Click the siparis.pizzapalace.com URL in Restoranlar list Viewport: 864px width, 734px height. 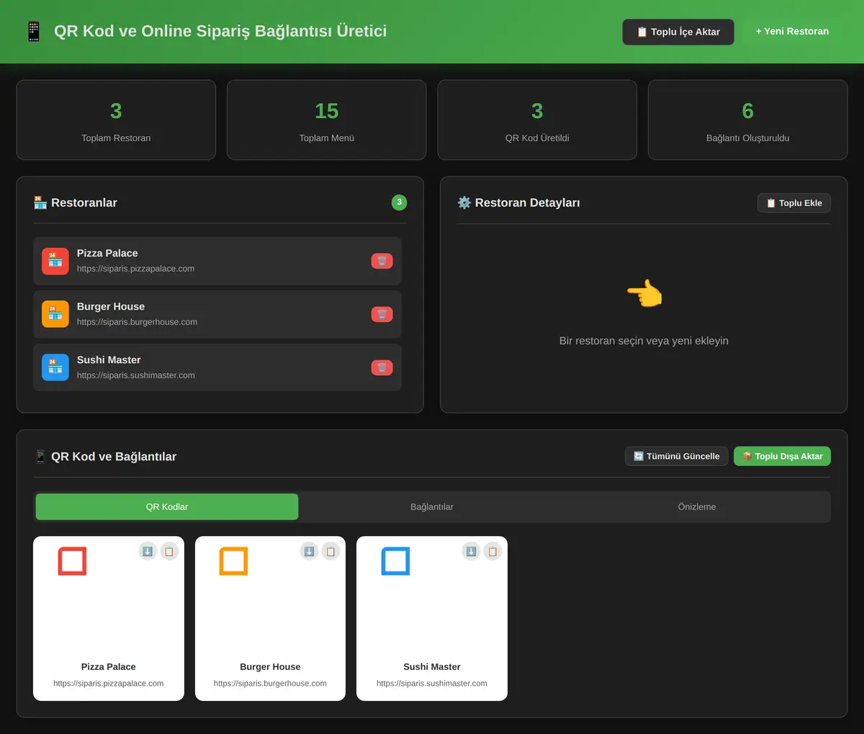pos(135,269)
